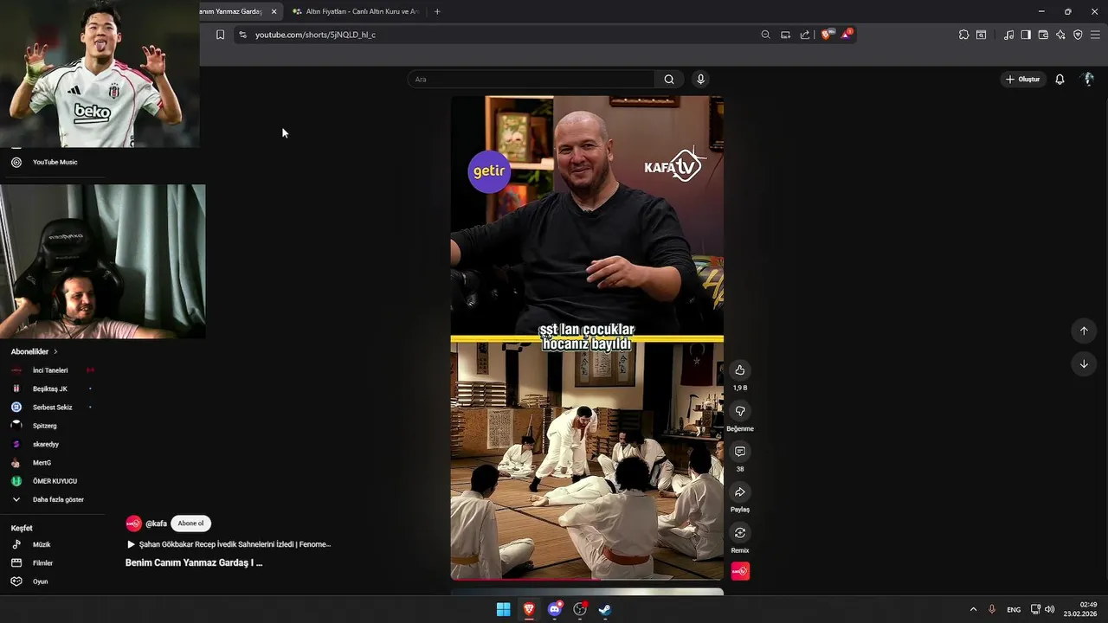
Task: Open @kafa channel link
Action: pos(156,523)
